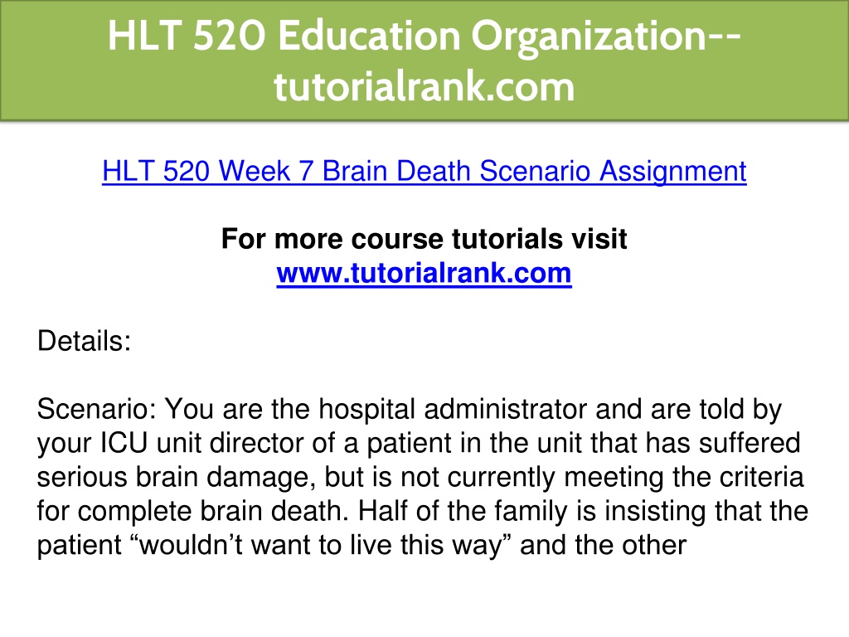Open the HLT 520 Week 7 Brain Death Scenario Assignment link
849x637 pixels.
pos(424,172)
